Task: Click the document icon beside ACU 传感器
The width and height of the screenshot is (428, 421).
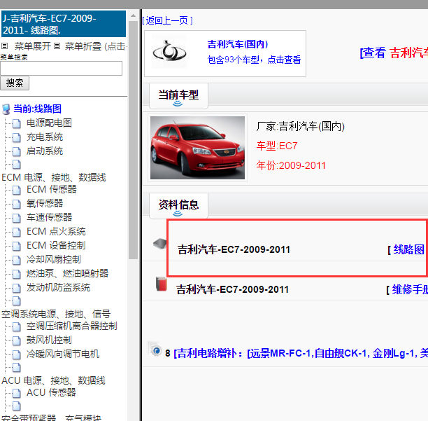Action: (x=17, y=393)
